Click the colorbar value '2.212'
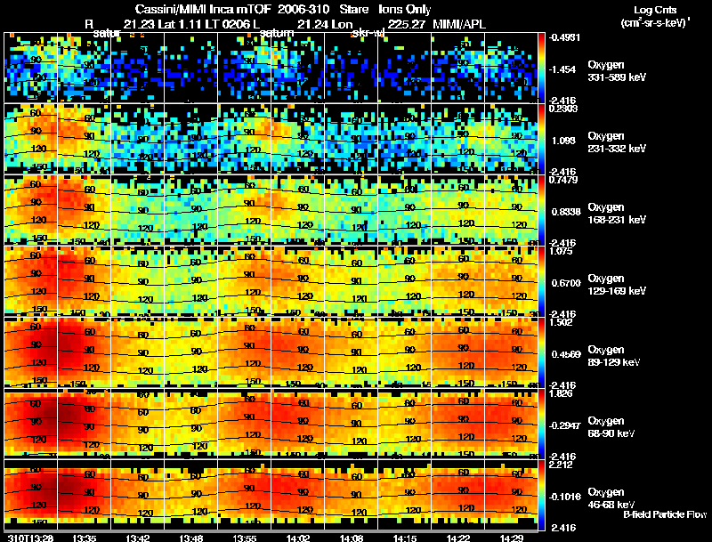 [561, 465]
